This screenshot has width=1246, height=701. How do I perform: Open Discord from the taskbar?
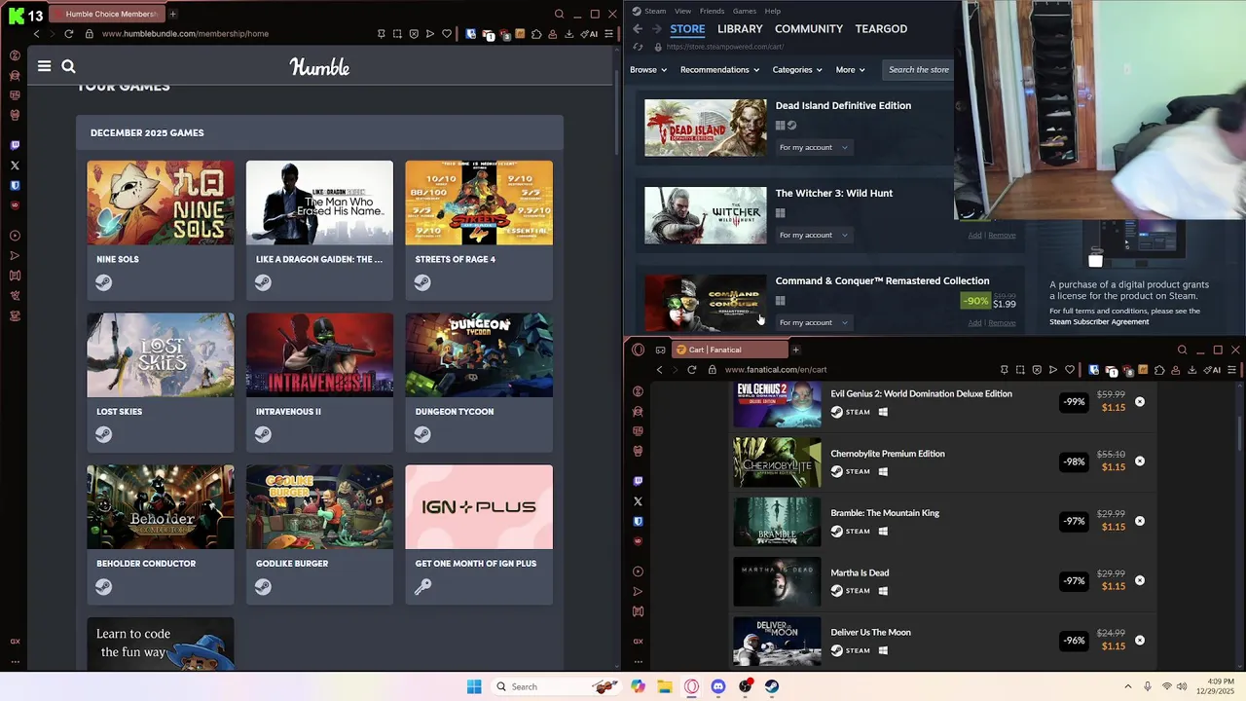point(718,686)
